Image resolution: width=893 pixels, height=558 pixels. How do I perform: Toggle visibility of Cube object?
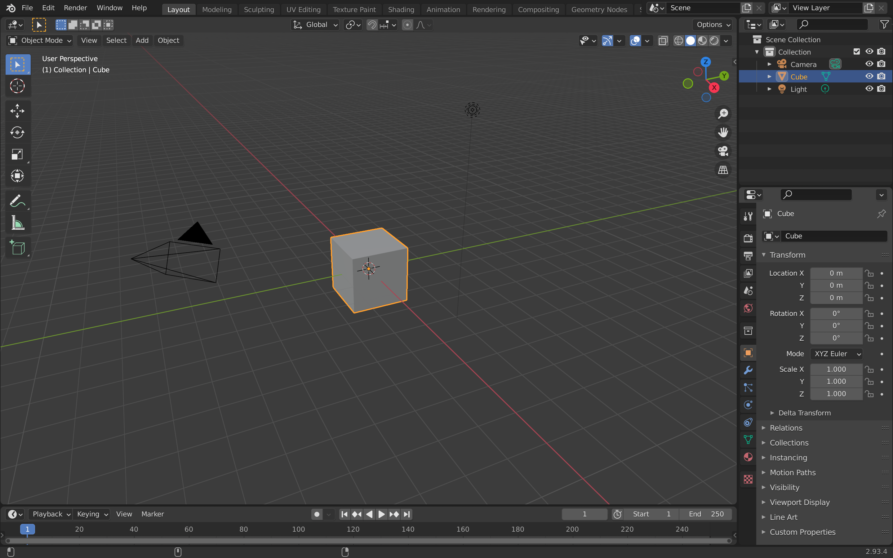click(x=869, y=76)
